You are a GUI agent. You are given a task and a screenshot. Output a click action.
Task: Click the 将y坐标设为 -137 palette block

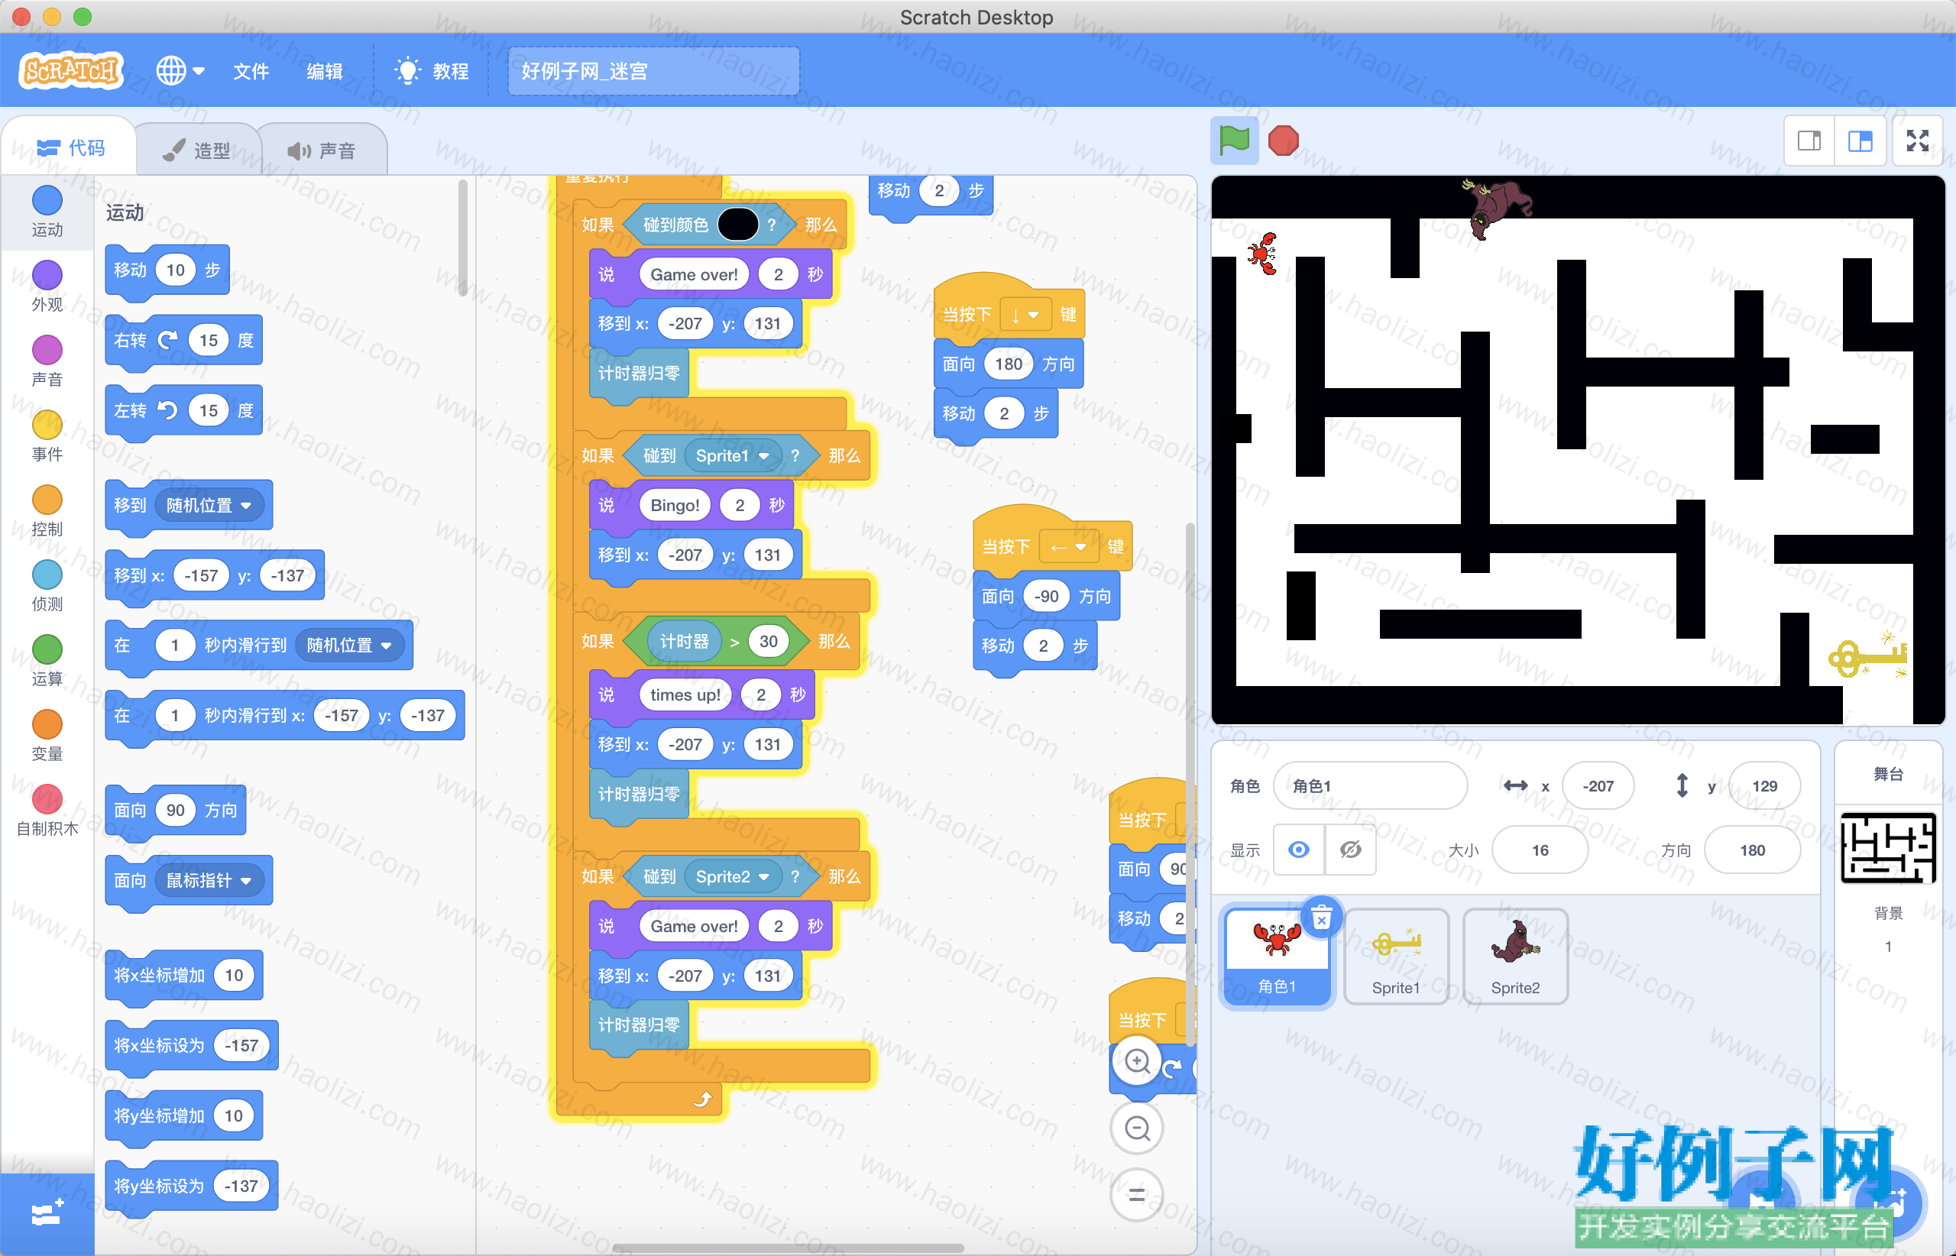pyautogui.click(x=192, y=1186)
